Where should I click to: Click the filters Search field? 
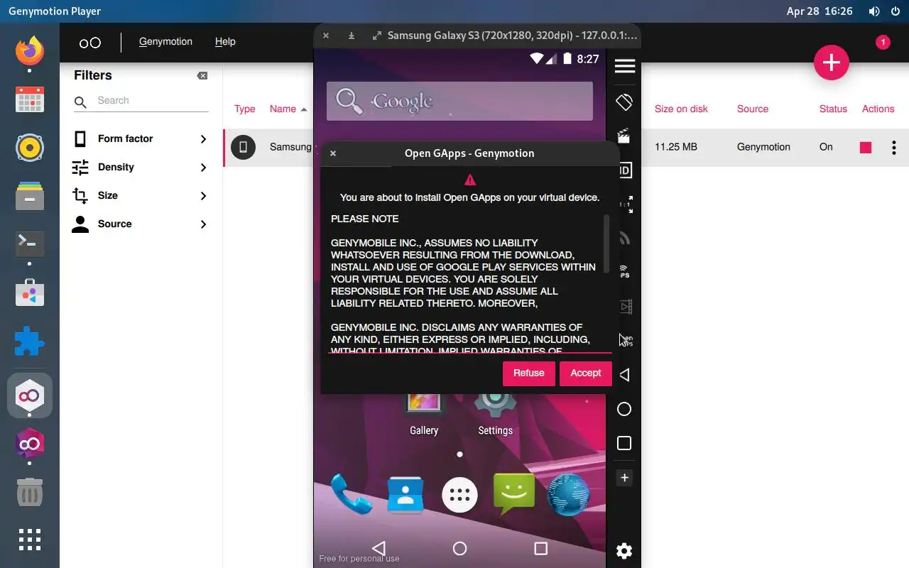pos(141,101)
